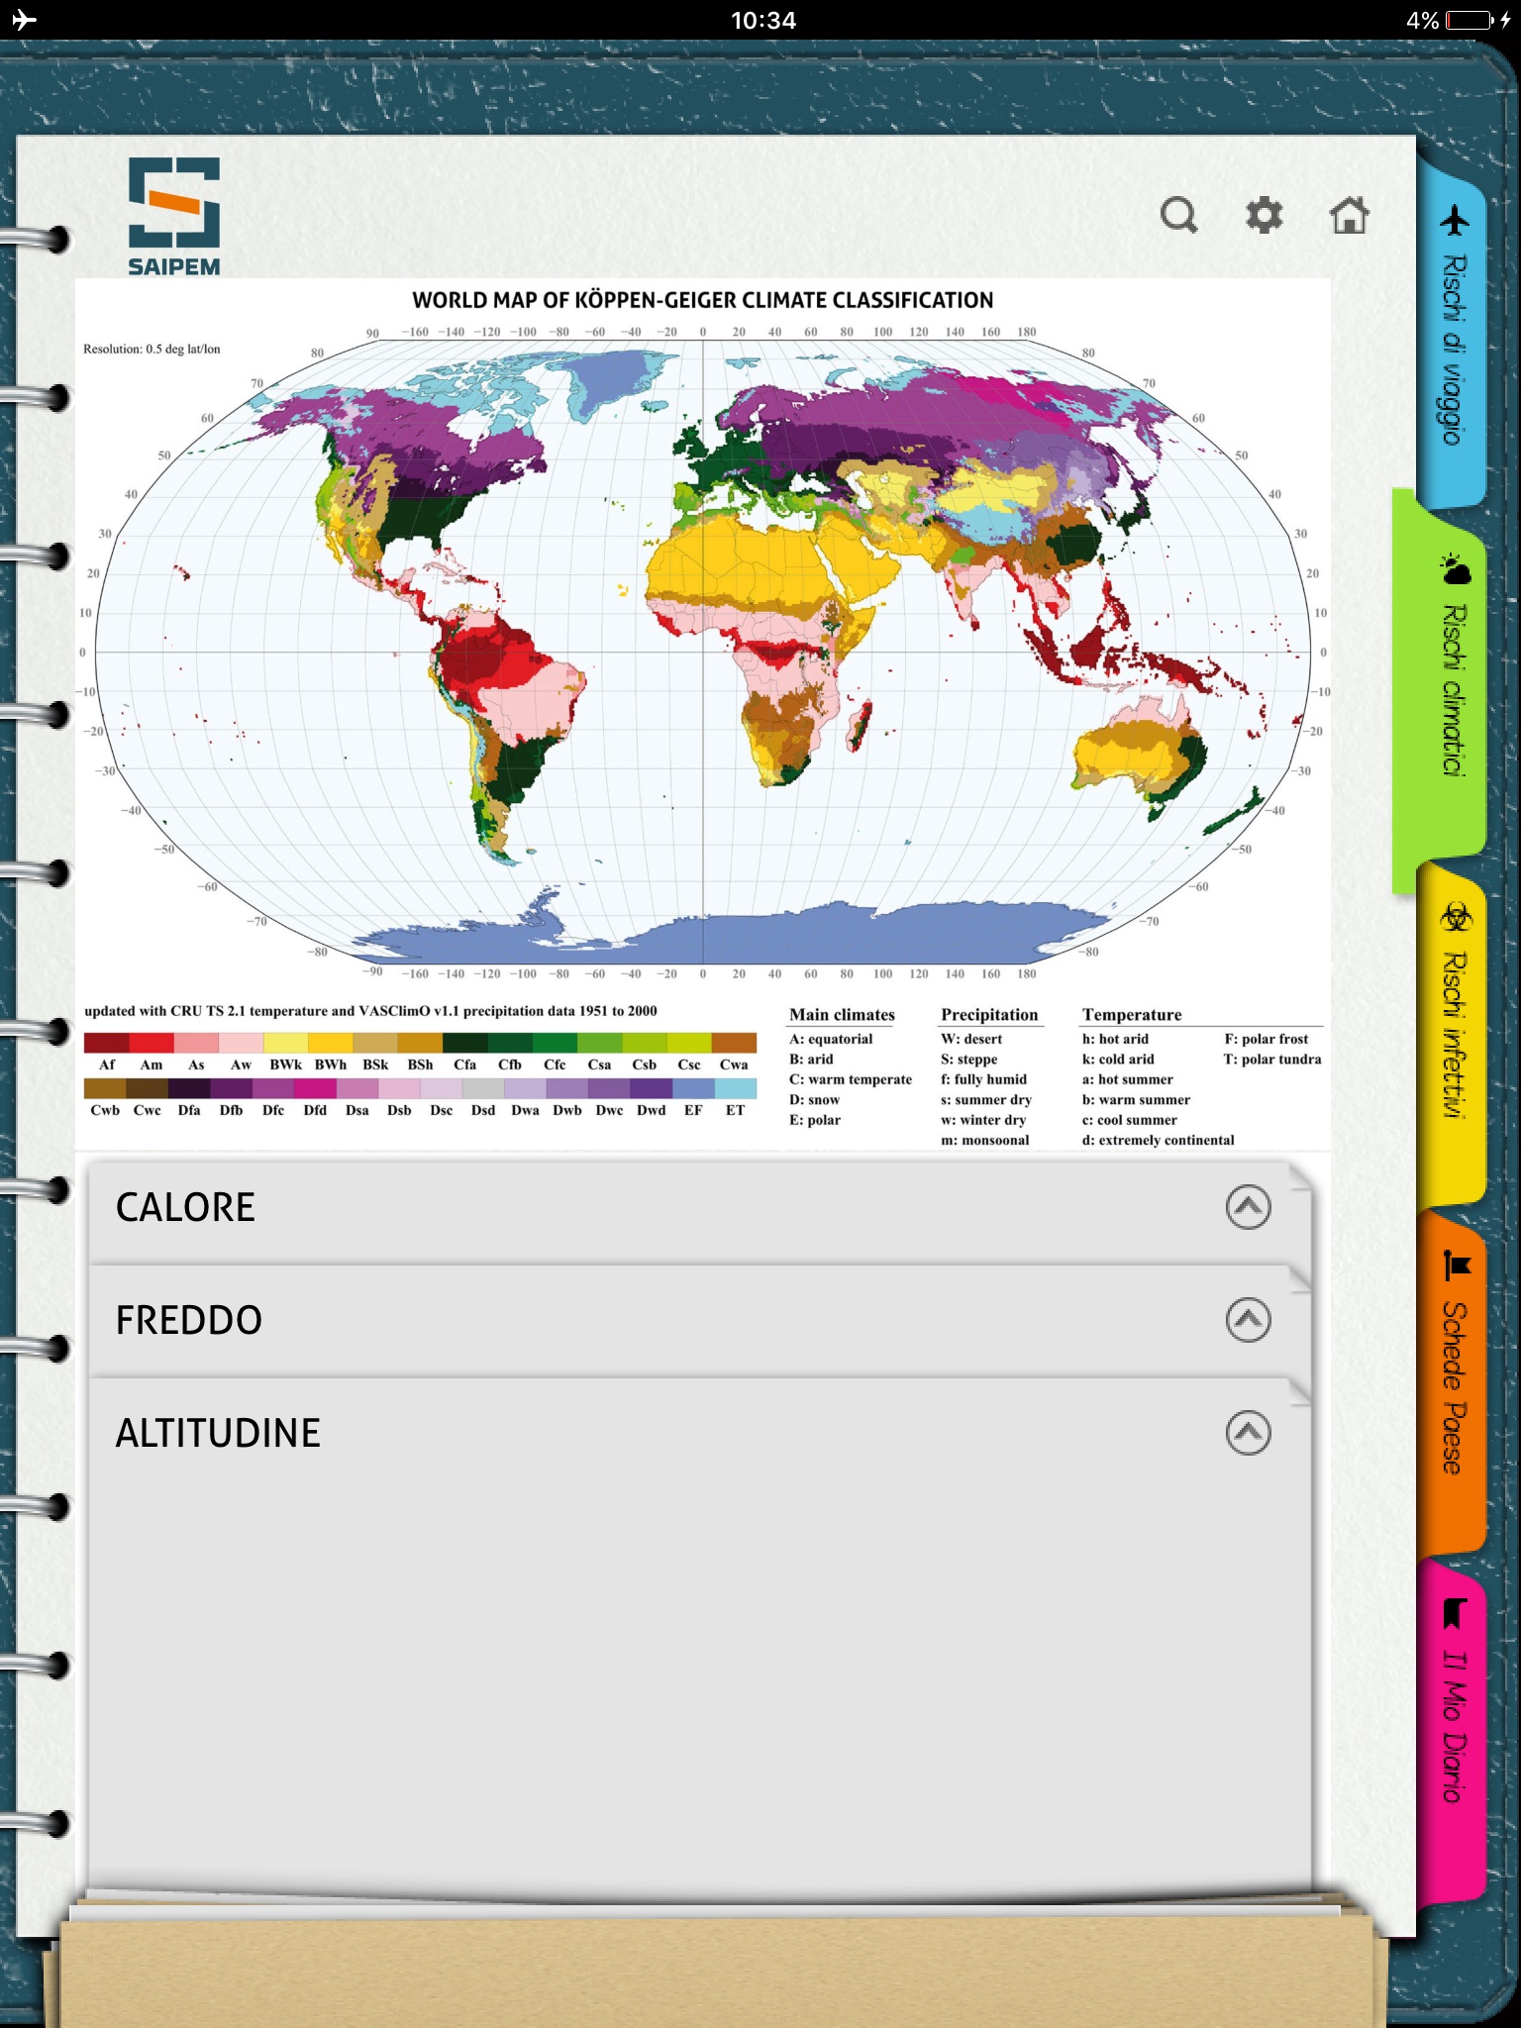
Task: Open the search magnifier icon
Action: point(1178,214)
